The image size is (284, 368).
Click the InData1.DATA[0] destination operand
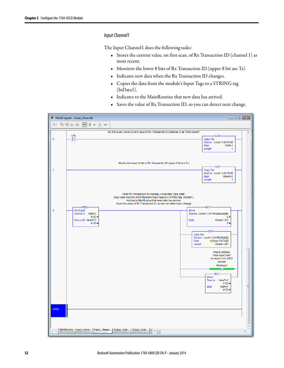tap(219, 241)
